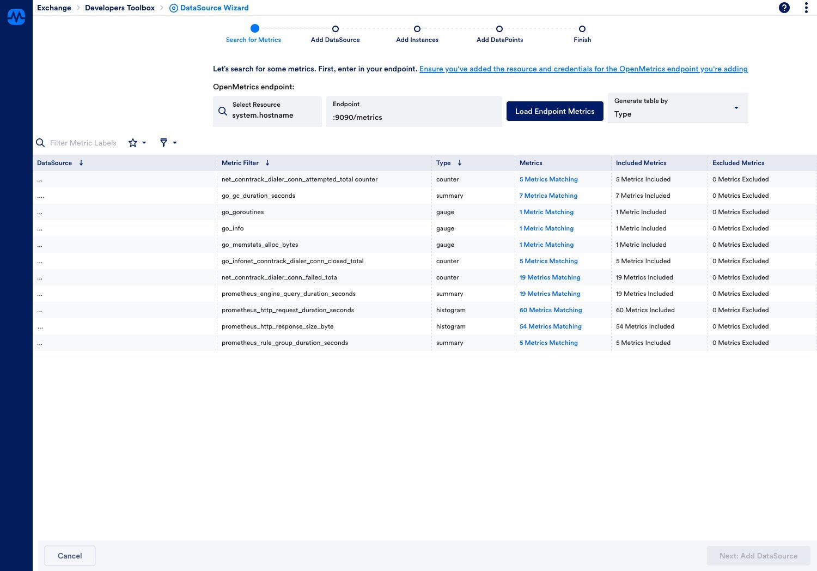Open 54 Metrics Matching link
Image resolution: width=817 pixels, height=571 pixels.
[x=551, y=326]
